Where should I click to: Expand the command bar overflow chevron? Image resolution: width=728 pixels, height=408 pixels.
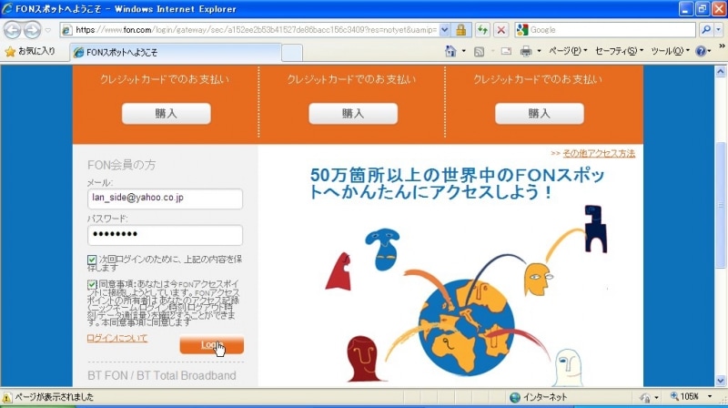tap(722, 46)
